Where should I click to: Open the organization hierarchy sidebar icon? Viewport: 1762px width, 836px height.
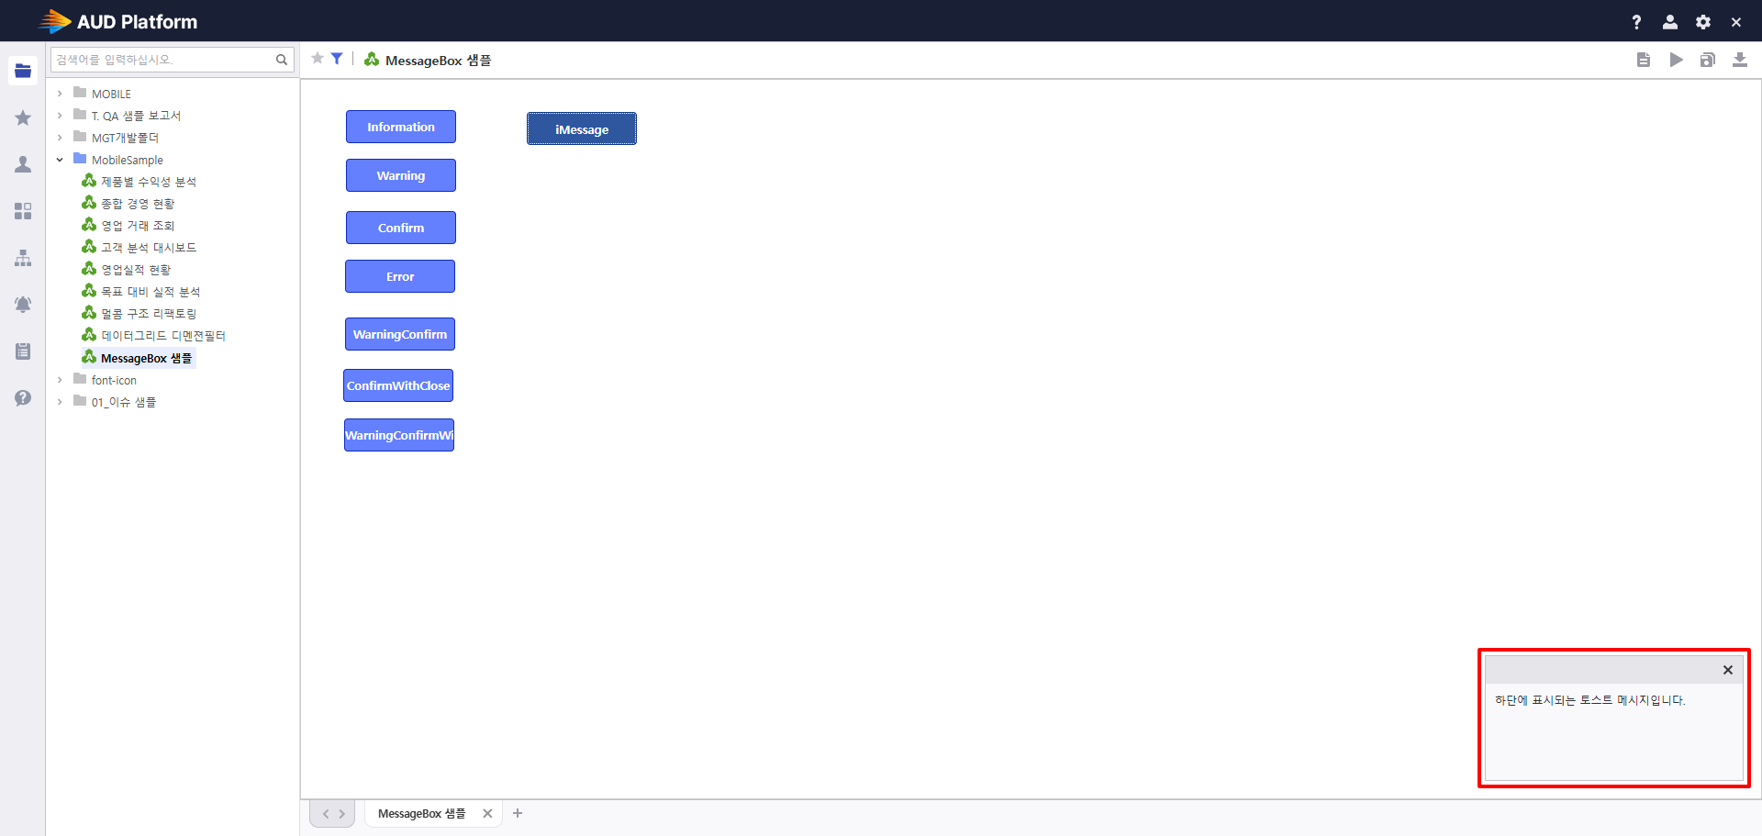pyautogui.click(x=23, y=258)
